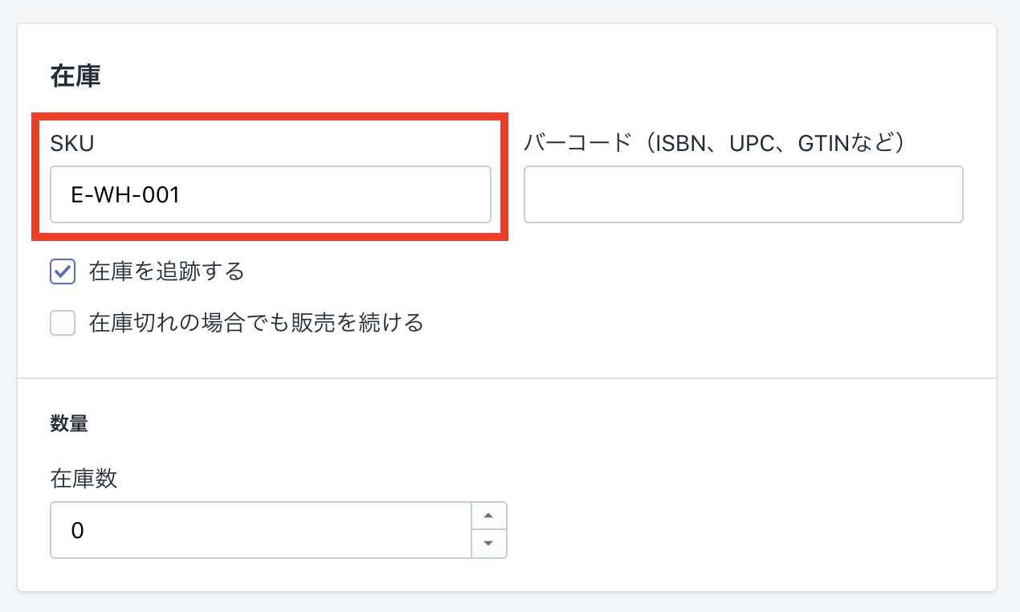
Task: Click the barcode (バーコード) input field
Action: (743, 194)
